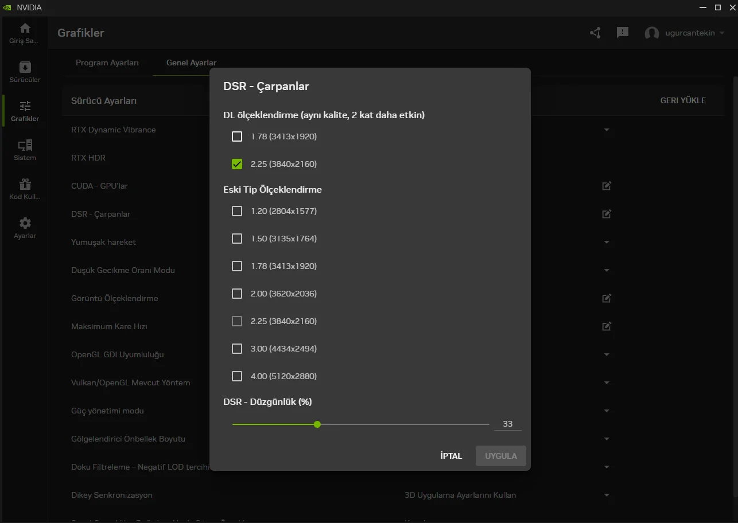Screen dimensions: 738x523
Task: Click edit icon for Maksimum Kare Hızı
Action: click(x=607, y=326)
